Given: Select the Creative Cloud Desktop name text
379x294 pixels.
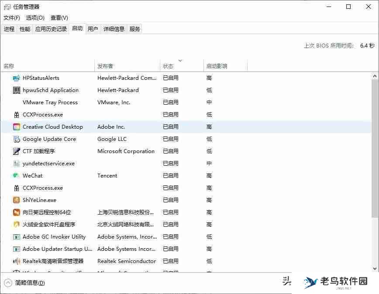Looking at the screenshot, I should click(x=53, y=127).
